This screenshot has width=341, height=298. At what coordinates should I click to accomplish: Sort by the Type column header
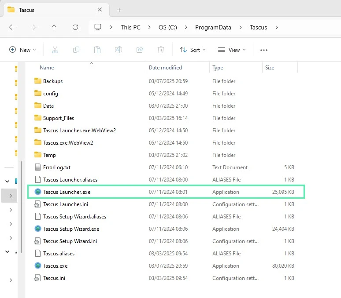click(x=218, y=68)
